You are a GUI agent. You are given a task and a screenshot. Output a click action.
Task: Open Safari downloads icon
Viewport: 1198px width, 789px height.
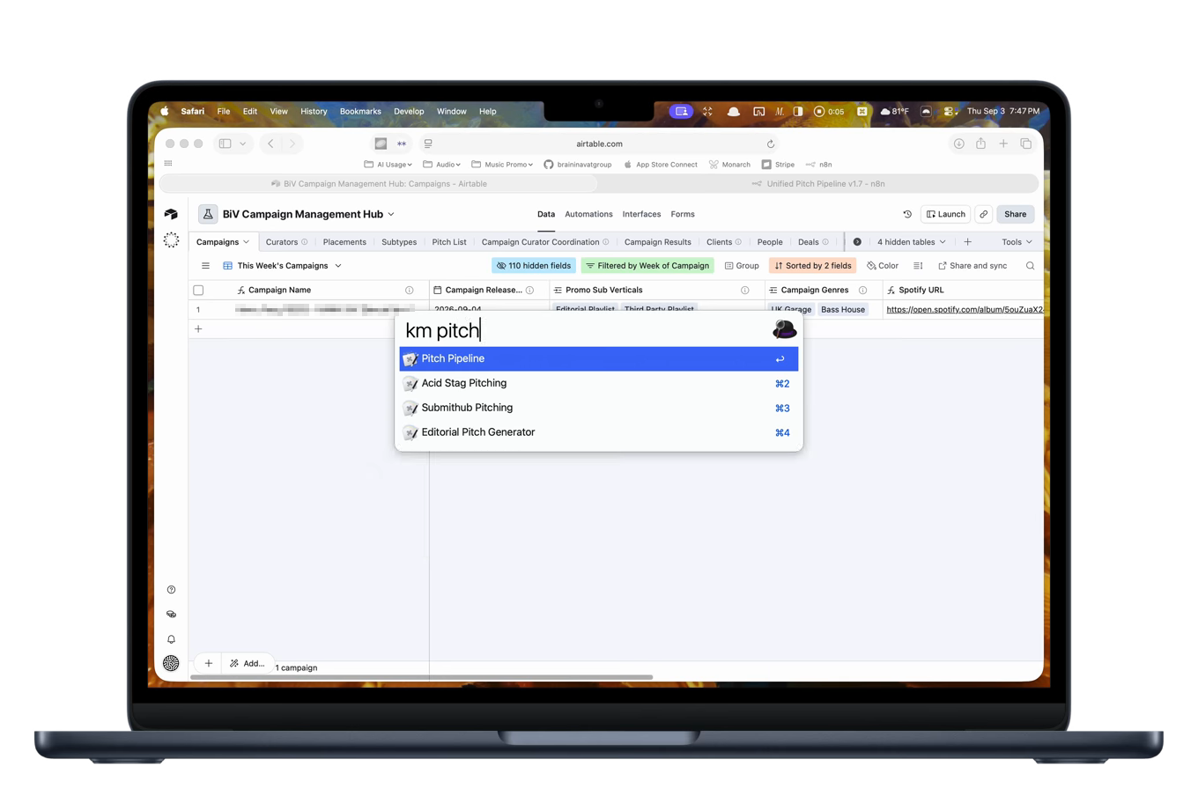point(958,144)
